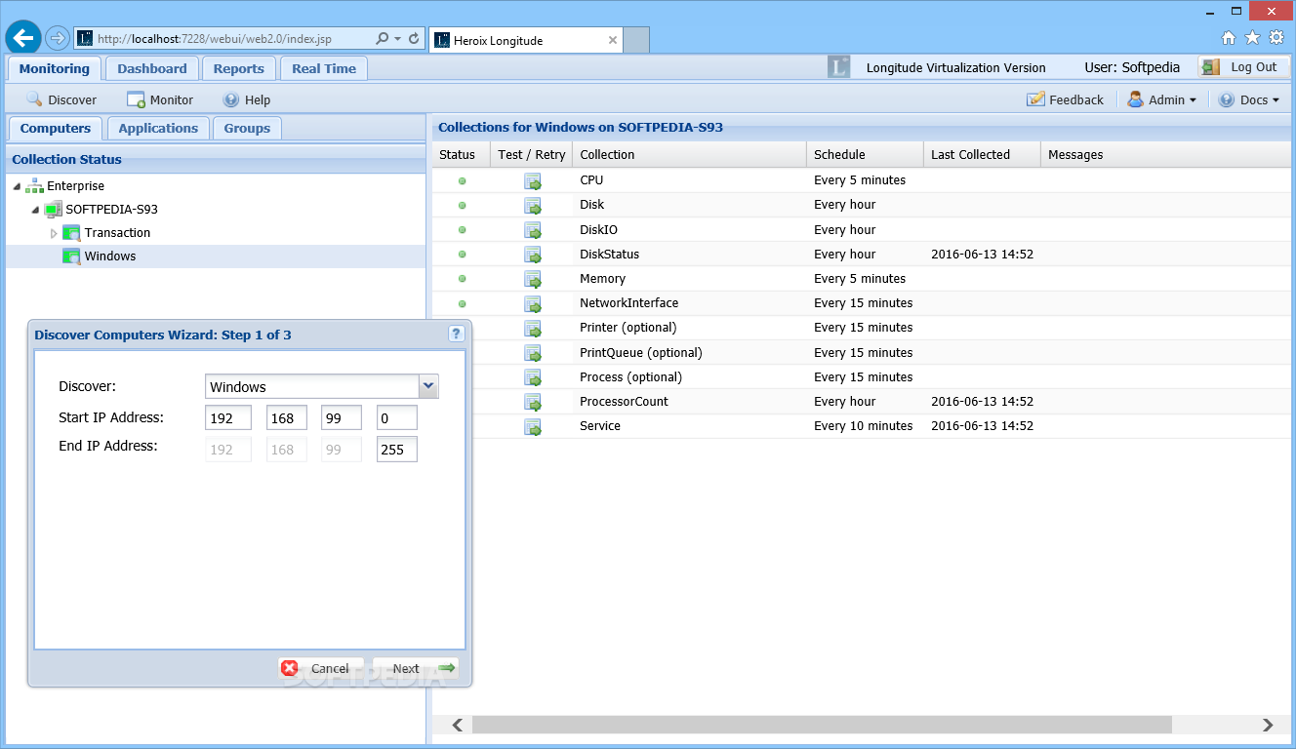
Task: Select the Computers tab
Action: point(56,128)
